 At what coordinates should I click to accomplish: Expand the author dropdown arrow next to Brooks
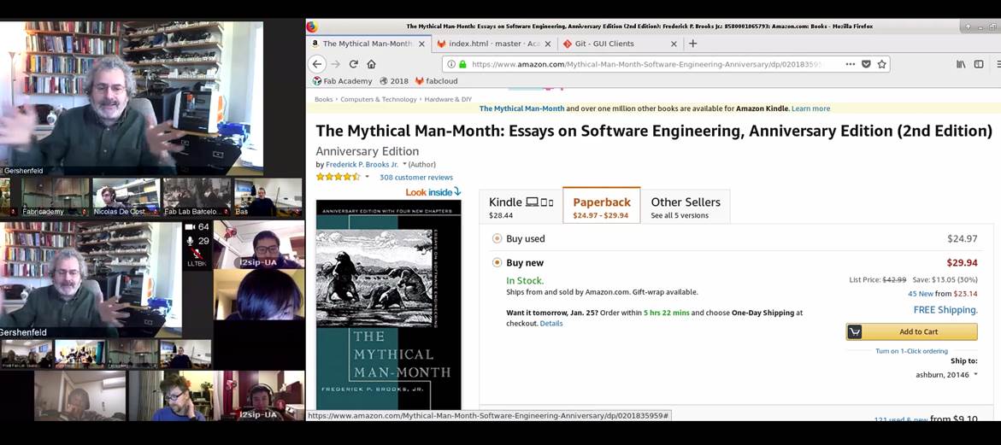[x=404, y=165]
